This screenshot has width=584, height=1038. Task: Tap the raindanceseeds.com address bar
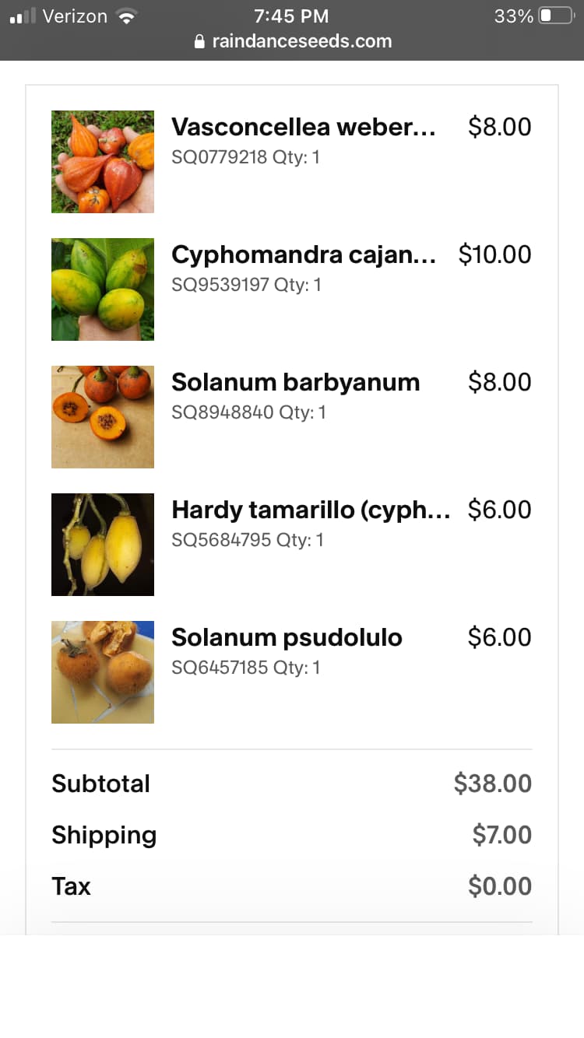[301, 41]
